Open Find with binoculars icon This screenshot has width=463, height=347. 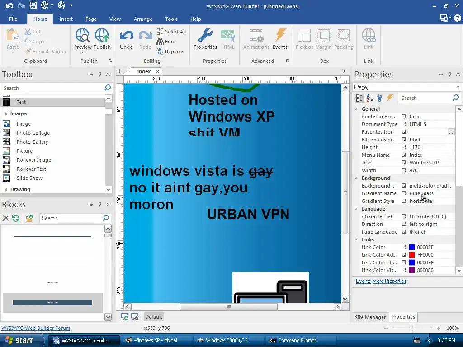(166, 42)
